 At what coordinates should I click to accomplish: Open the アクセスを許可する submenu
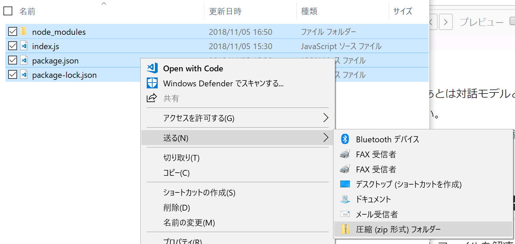click(x=327, y=118)
